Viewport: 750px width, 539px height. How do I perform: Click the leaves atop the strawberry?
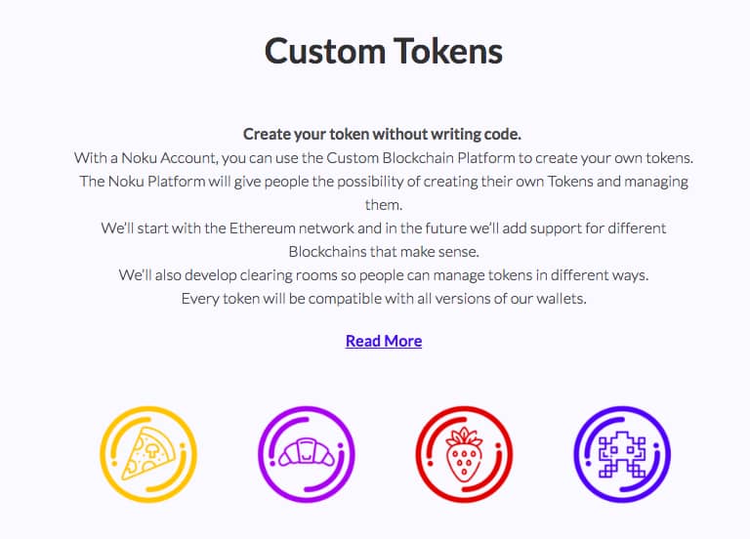pos(464,436)
